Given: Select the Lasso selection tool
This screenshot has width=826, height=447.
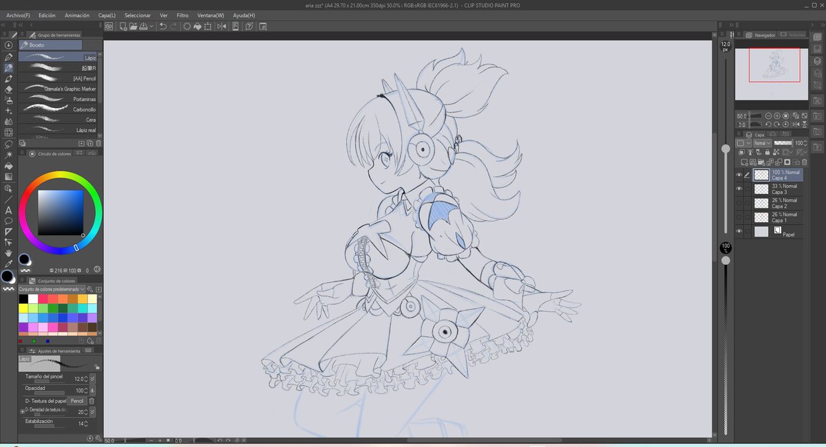Looking at the screenshot, I should pos(8,144).
